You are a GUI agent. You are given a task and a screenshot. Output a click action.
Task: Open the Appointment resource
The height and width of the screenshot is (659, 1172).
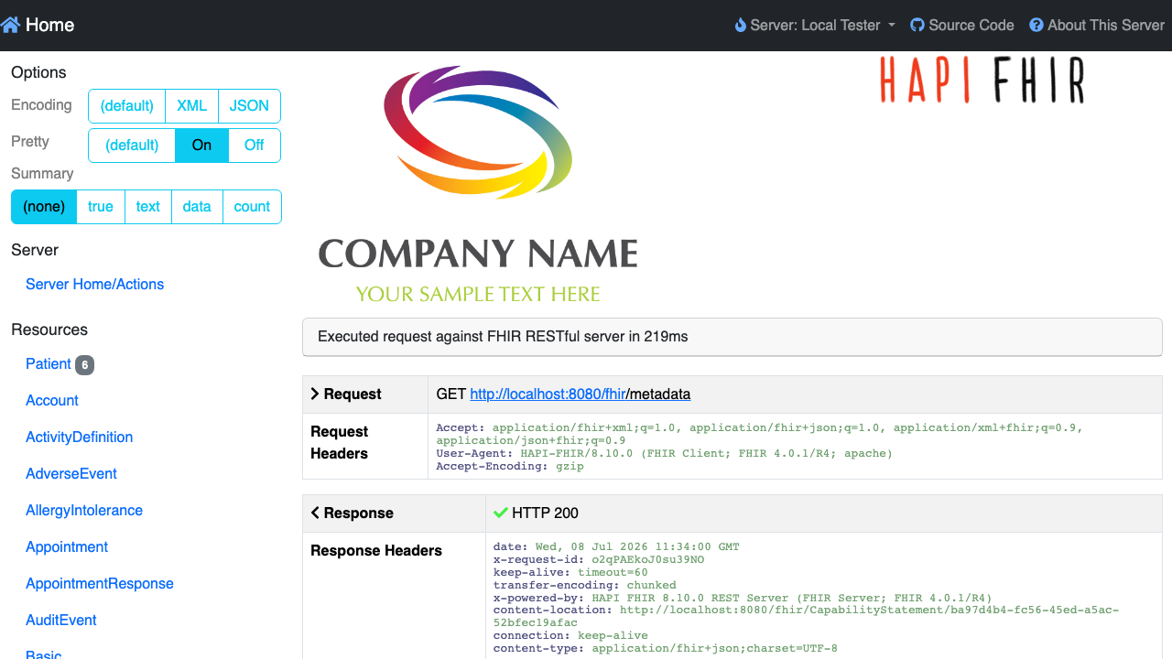[67, 546]
